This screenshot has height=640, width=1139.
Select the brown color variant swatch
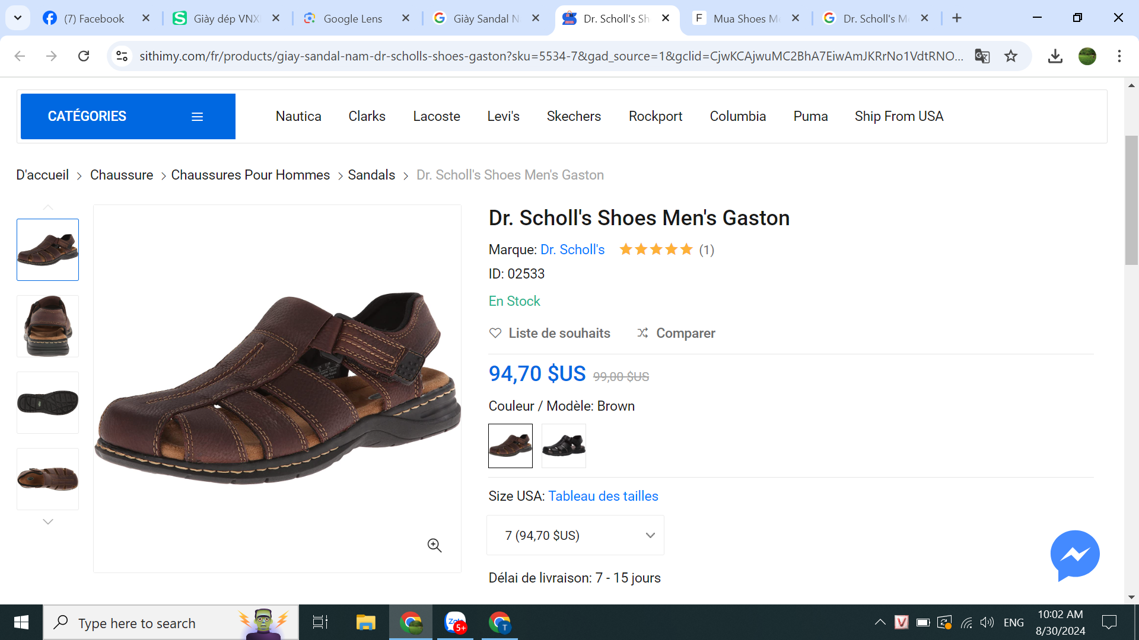[x=510, y=446]
